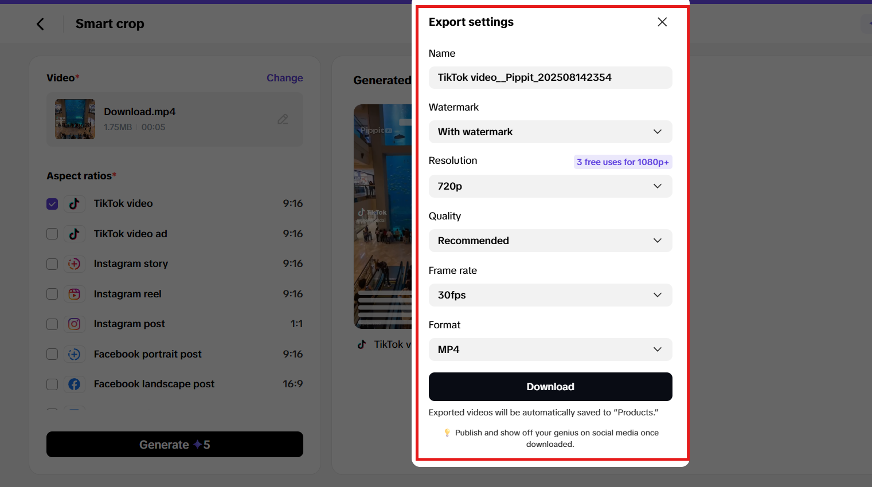Click the 3 free uses for 1080p+ badge
Viewport: 872px width, 487px height.
[623, 162]
